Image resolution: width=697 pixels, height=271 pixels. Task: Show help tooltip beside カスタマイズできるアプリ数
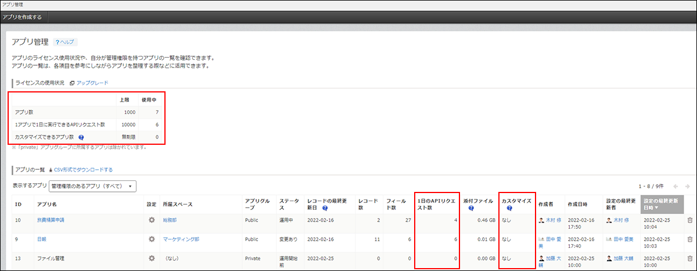coord(81,137)
